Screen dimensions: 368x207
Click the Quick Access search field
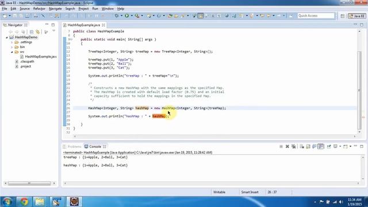[x=316, y=16]
